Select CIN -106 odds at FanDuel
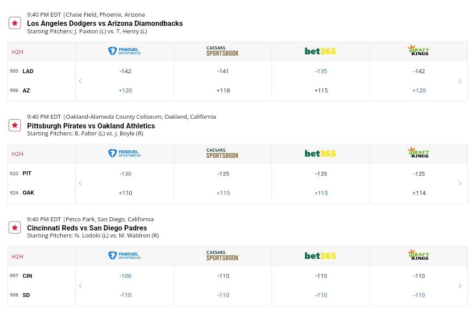474x315 pixels. tap(125, 276)
